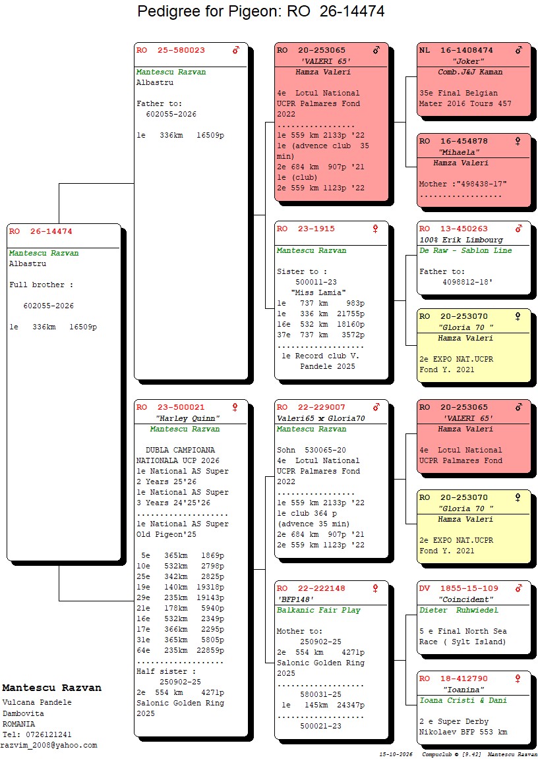Select the 'Mother :"498438-17"' line
Screen dimensions: 538x772
[x=463, y=184]
